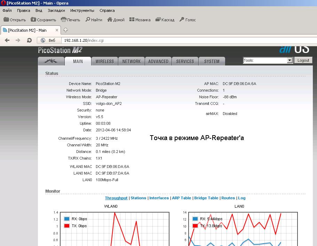The height and width of the screenshot is (246, 317).
Task: Click the AP MAC value DC:9F:DB:06:DA:6A
Action: pos(239,84)
